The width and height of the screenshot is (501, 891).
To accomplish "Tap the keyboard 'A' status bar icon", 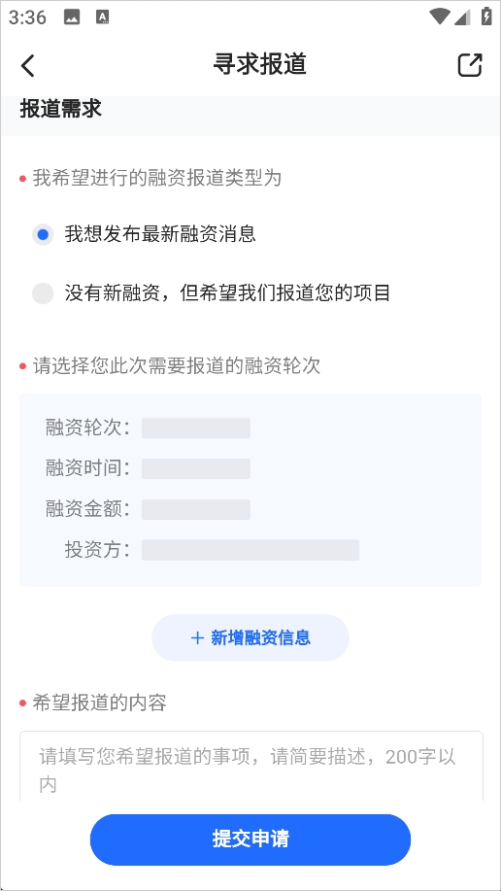I will (x=103, y=17).
